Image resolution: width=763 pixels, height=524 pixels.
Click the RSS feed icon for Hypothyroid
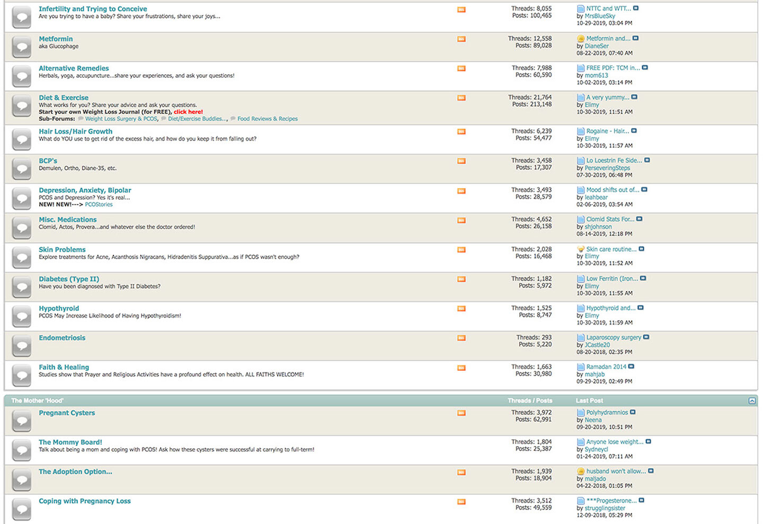pos(461,309)
